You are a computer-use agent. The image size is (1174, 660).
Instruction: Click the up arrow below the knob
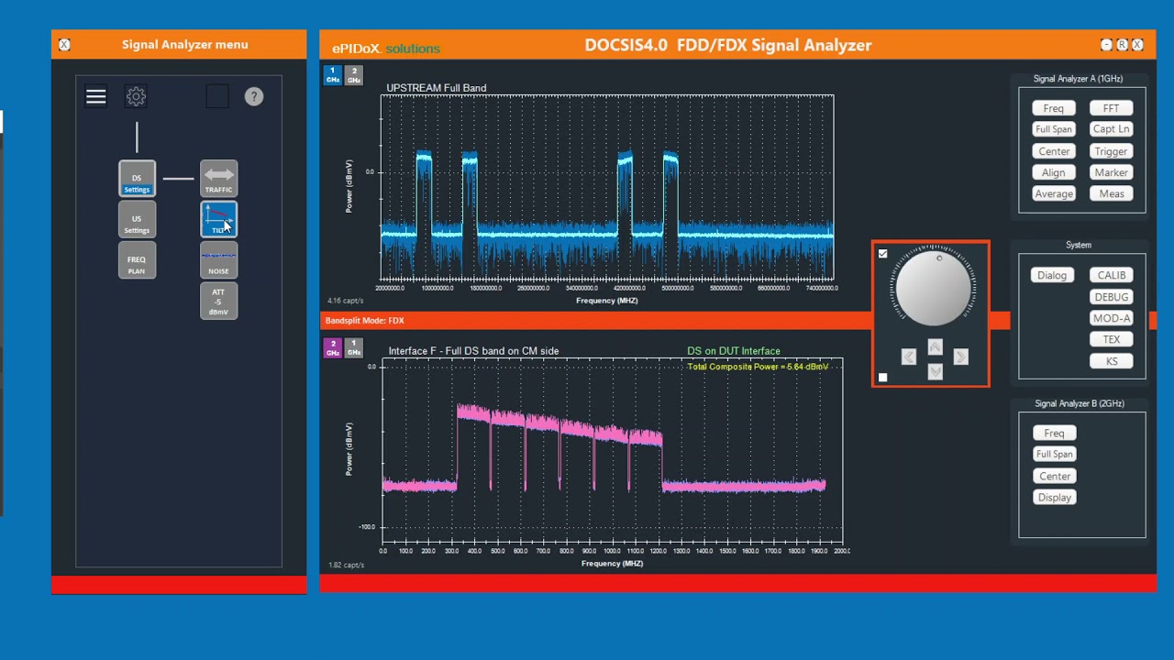coord(935,346)
